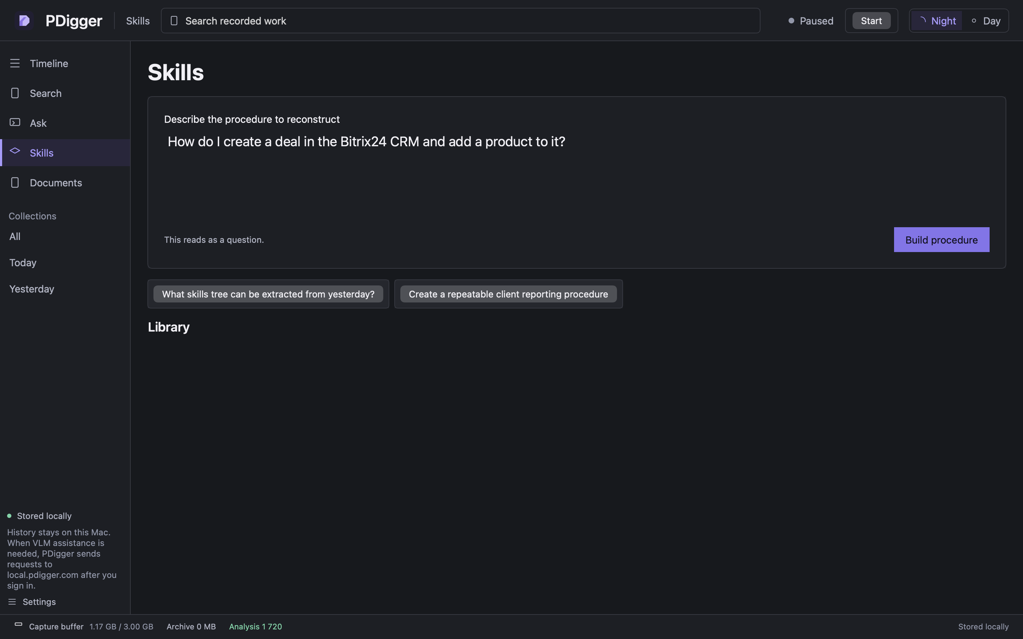
Task: Click the Archive 0 MB status entry
Action: pos(191,626)
